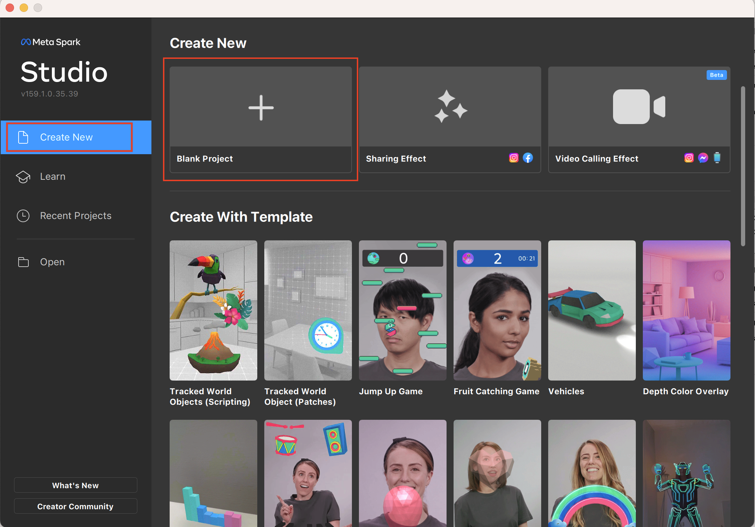Viewport: 755px width, 527px height.
Task: Click the Sharing Effect sparkles icon
Action: (x=450, y=106)
